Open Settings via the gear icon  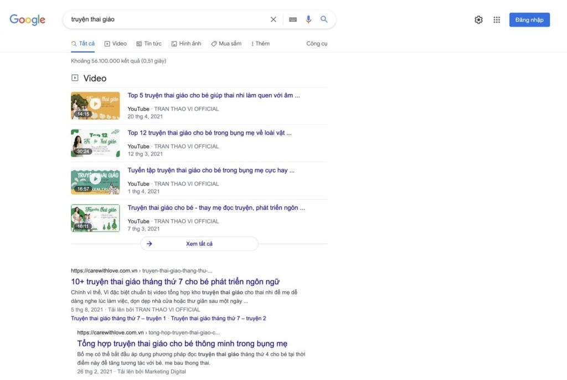[478, 20]
